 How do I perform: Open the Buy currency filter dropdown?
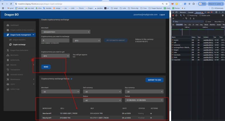point(144,92)
